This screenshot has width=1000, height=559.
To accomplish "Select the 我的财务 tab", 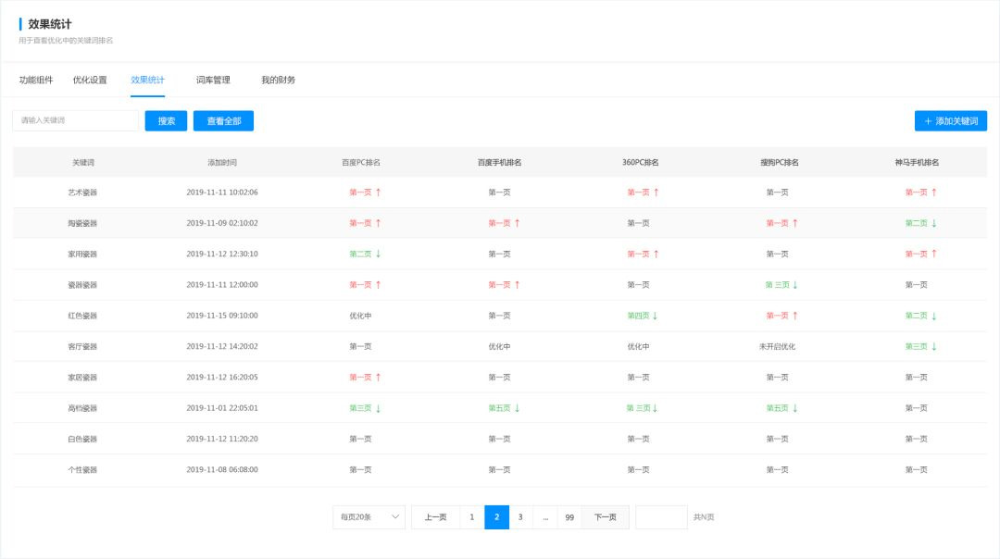I will [x=278, y=81].
